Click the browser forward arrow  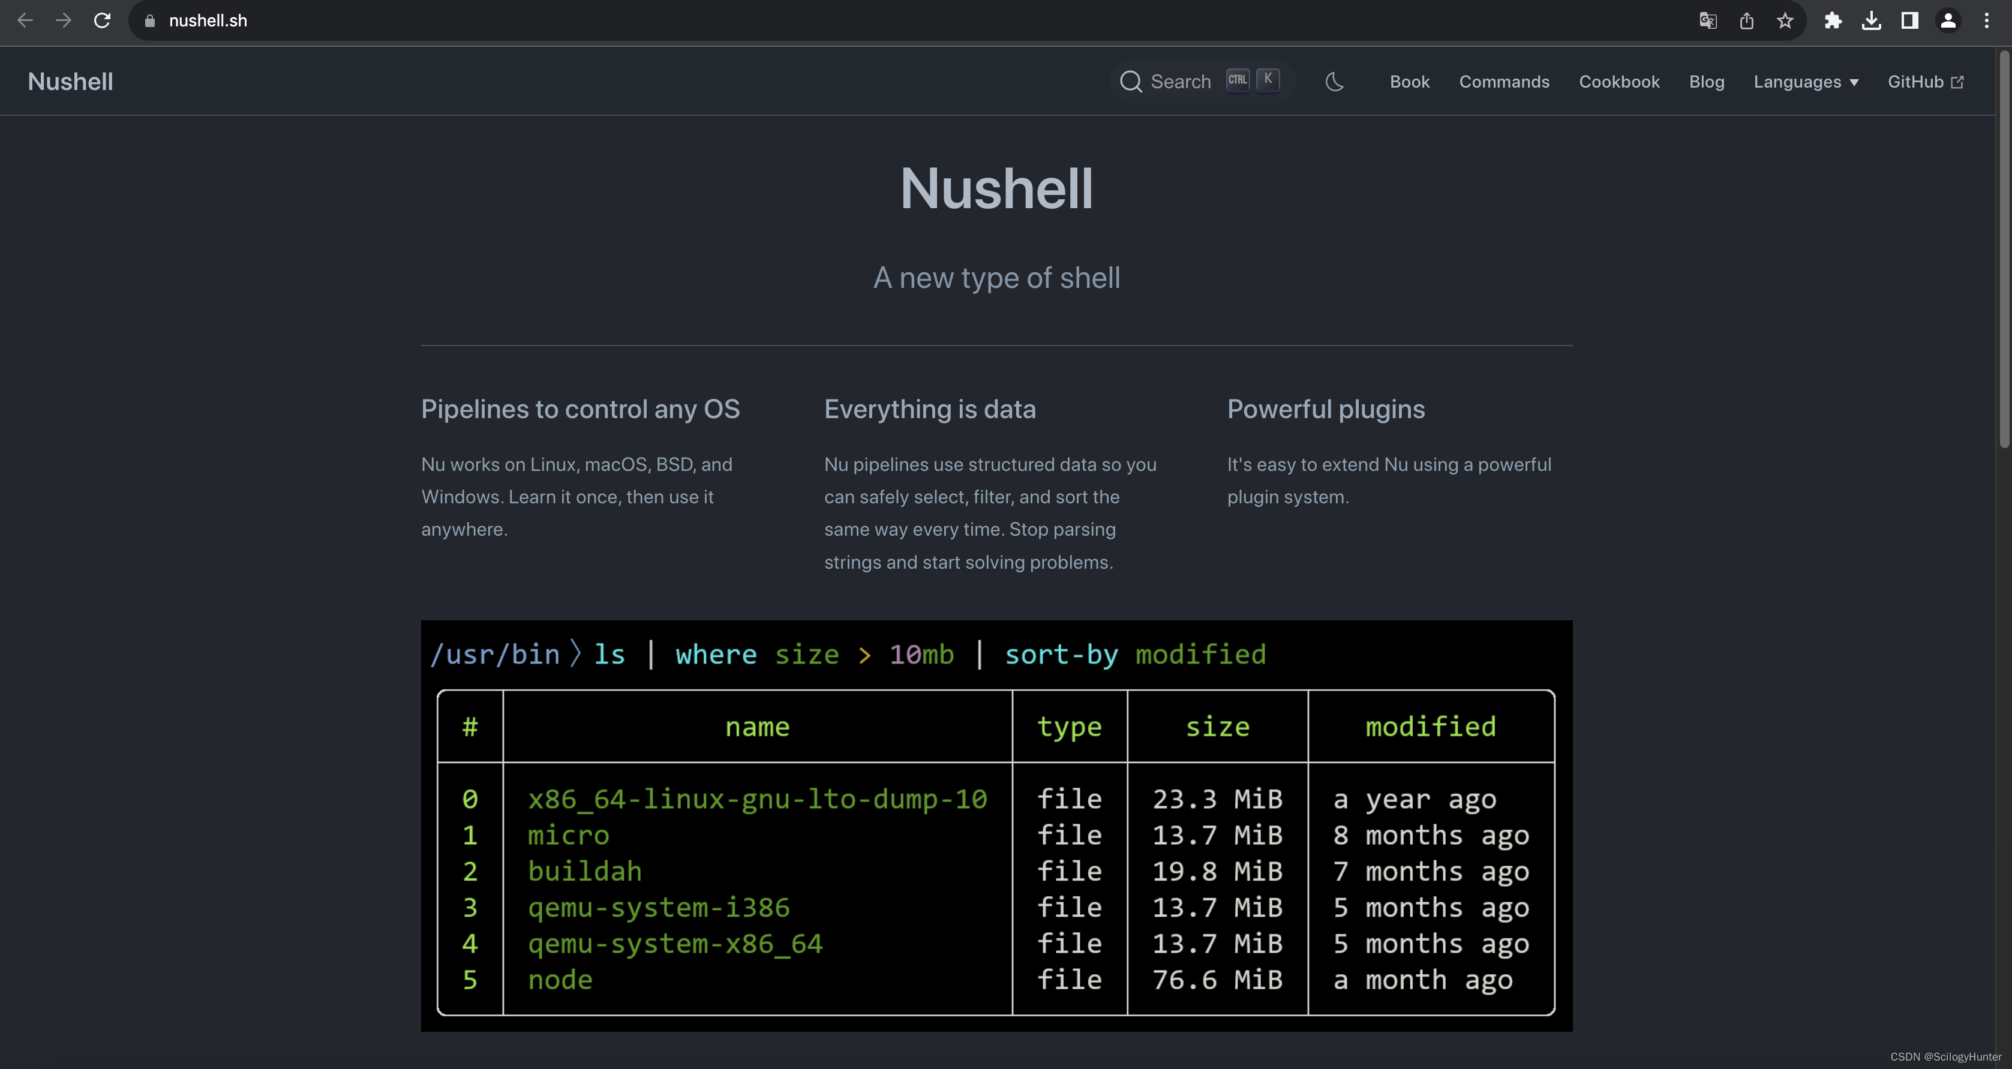click(63, 20)
